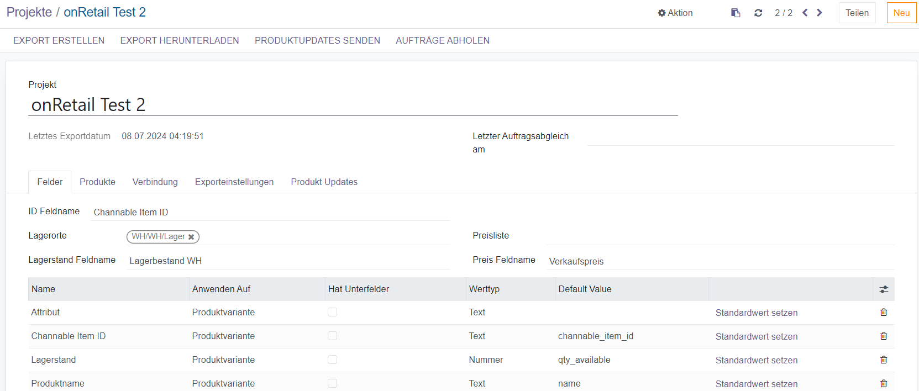
Task: Open the Aktion dropdown menu
Action: (x=675, y=13)
